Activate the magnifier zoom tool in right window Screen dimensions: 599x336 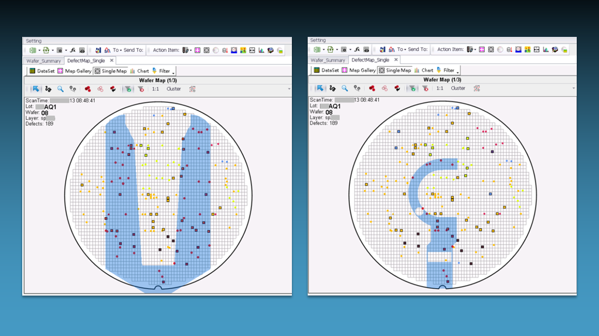coord(345,88)
